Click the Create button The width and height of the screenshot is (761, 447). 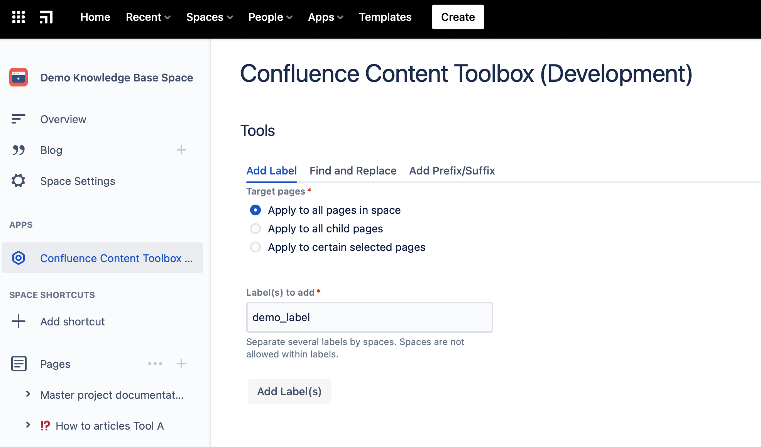pyautogui.click(x=458, y=17)
